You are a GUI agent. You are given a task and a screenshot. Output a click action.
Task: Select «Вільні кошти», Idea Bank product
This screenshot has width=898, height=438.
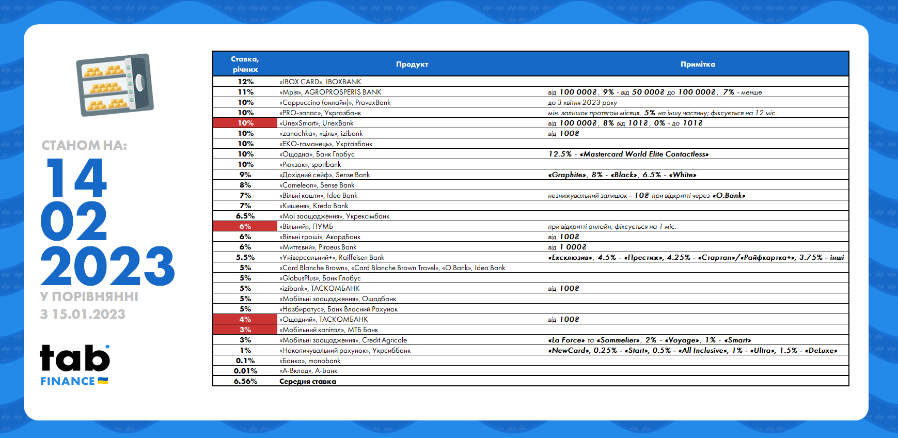[x=319, y=195]
